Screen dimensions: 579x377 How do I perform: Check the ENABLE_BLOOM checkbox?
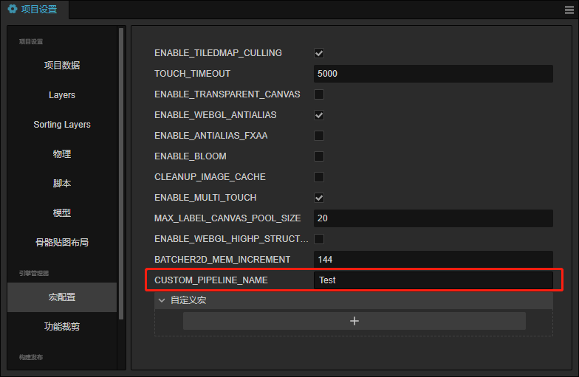(319, 156)
